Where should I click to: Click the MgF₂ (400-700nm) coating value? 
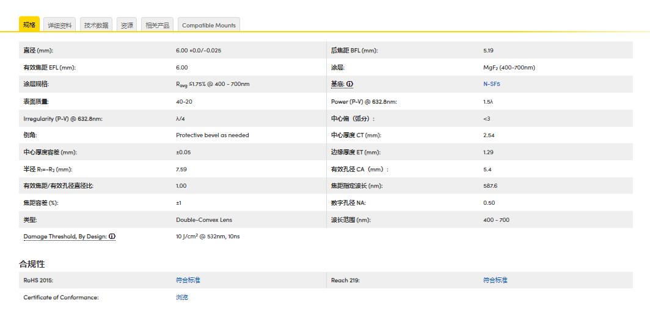(509, 68)
